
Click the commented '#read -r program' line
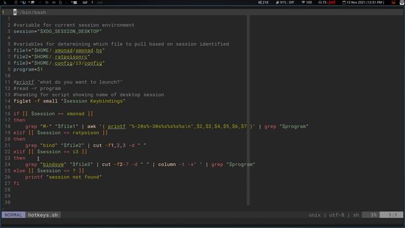coord(37,89)
